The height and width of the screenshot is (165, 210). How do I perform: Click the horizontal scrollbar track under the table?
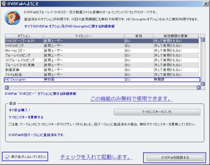coord(103,88)
